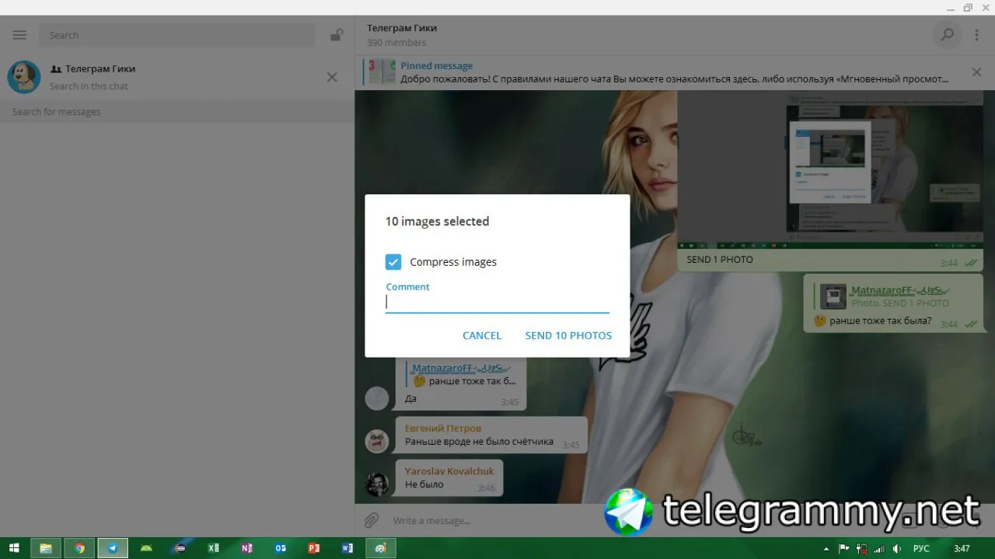Viewport: 995px width, 559px height.
Task: Open the Pinned message link
Action: point(436,66)
